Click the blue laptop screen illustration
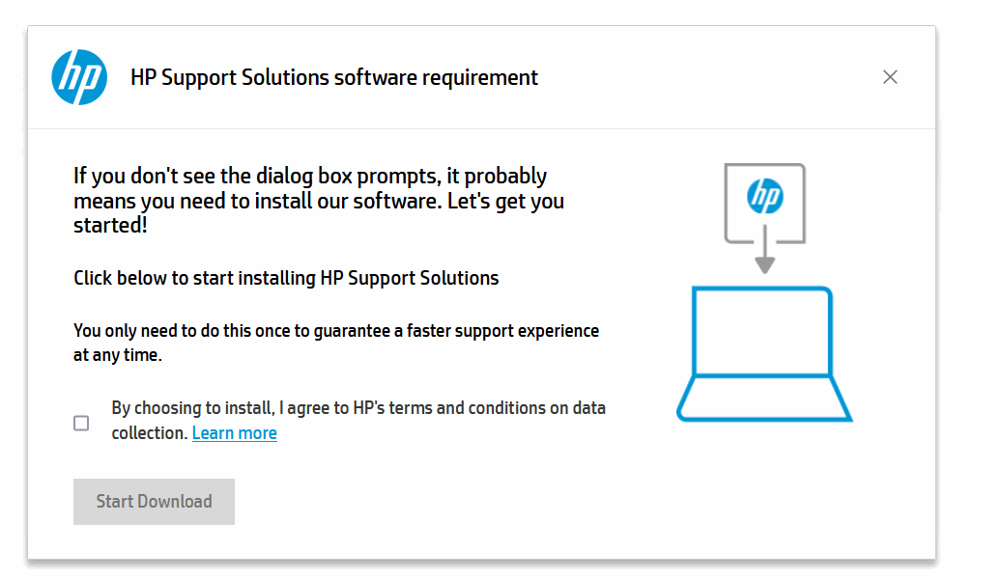This screenshot has width=1002, height=579. 763,332
